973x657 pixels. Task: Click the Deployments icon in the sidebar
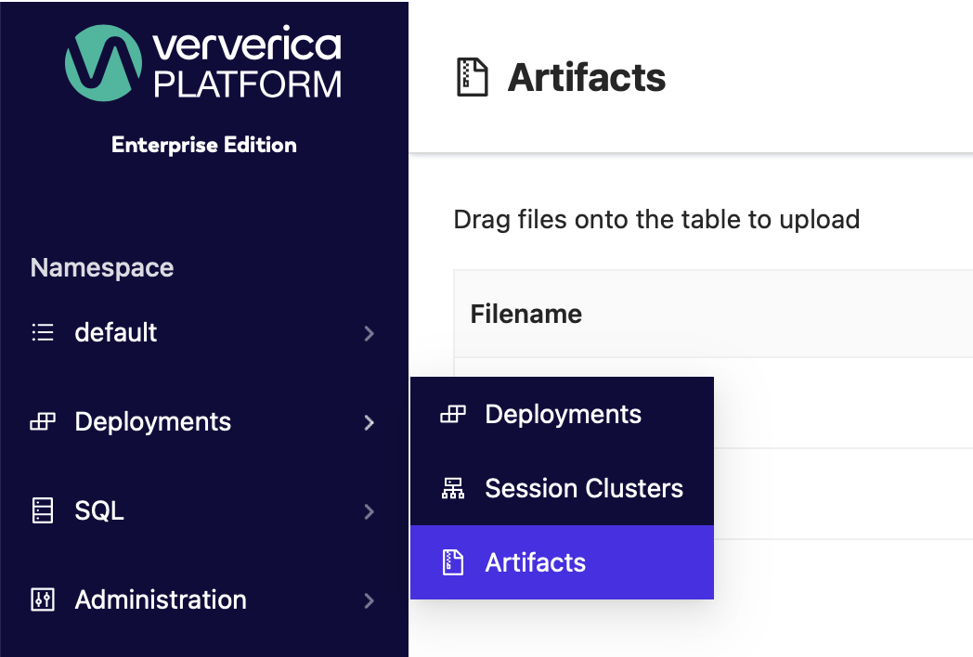click(43, 422)
